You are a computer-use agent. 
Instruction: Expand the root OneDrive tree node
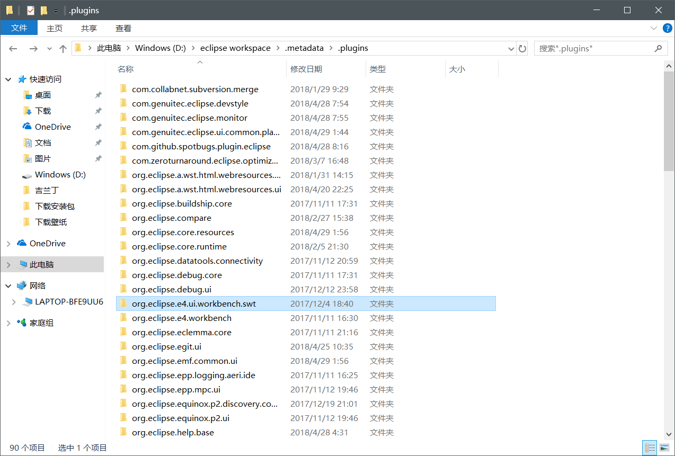8,244
